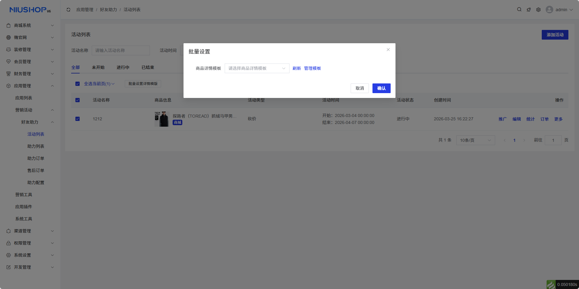The width and height of the screenshot is (579, 289).
Task: Collapse the 好友助力 submenu chevron
Action: tap(52, 122)
